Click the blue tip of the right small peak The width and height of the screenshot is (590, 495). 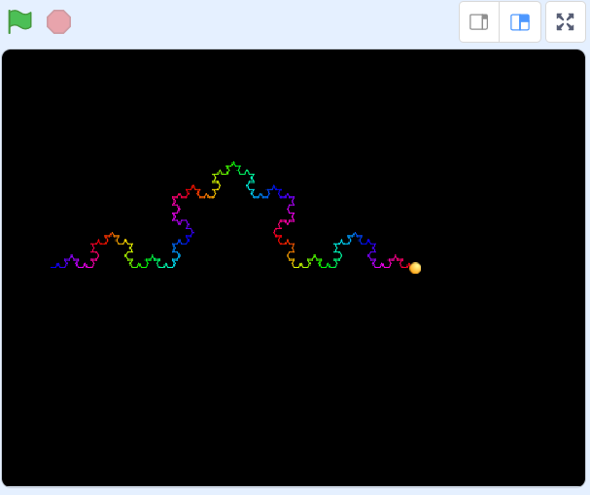[354, 234]
